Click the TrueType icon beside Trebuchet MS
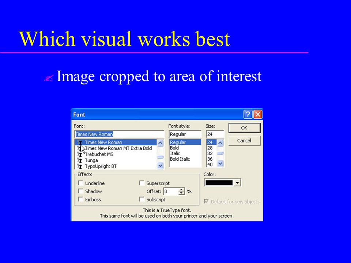The width and height of the screenshot is (351, 263). point(80,154)
